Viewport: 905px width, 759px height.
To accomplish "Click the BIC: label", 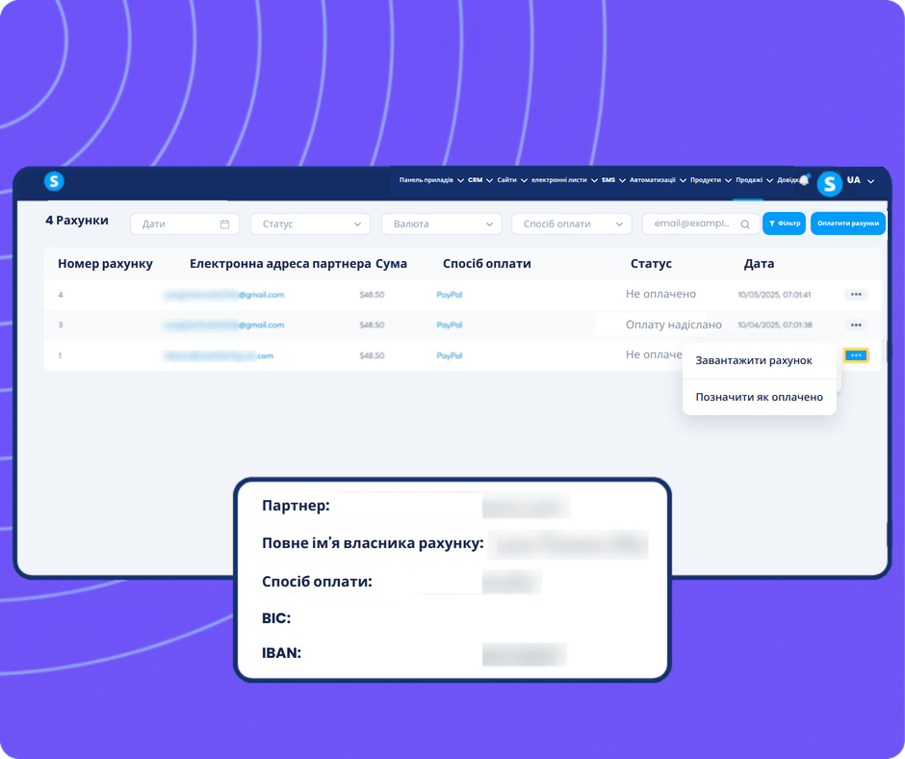I will [276, 618].
